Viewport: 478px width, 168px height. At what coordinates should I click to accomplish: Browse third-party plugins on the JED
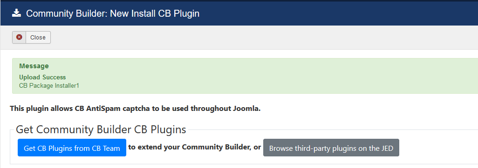pyautogui.click(x=331, y=148)
